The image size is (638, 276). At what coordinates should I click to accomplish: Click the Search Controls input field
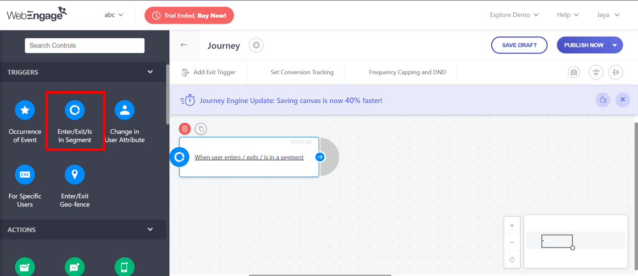[84, 46]
